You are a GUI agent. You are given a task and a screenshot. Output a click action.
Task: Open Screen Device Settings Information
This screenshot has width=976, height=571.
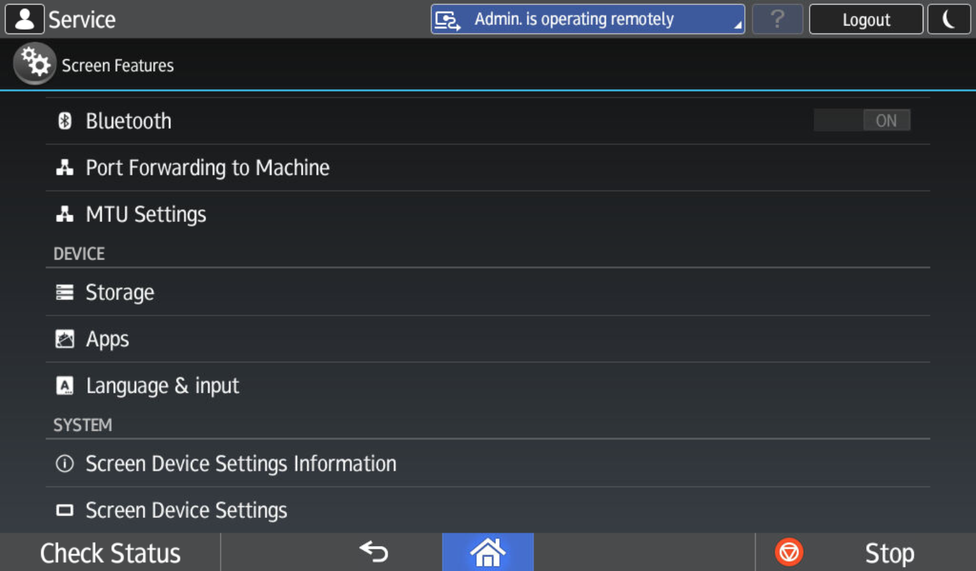point(240,464)
